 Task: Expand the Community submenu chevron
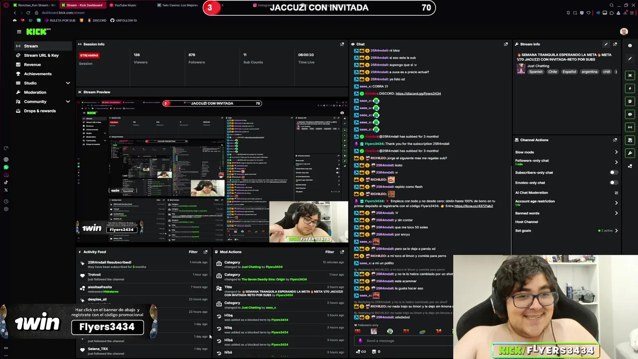[x=68, y=101]
